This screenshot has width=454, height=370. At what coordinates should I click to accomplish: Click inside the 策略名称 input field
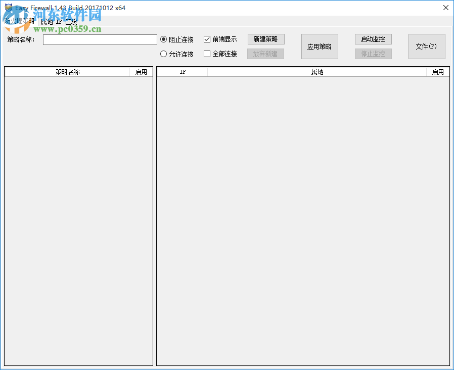[x=100, y=39]
